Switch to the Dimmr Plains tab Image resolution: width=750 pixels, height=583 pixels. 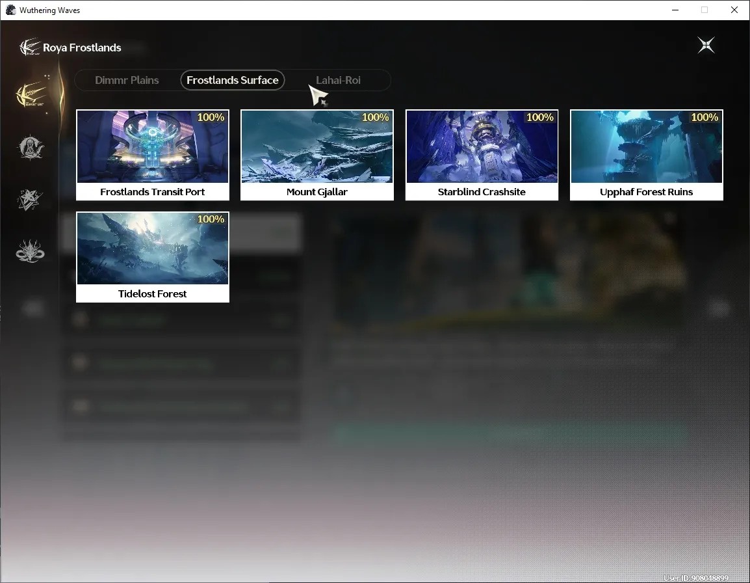pyautogui.click(x=127, y=80)
